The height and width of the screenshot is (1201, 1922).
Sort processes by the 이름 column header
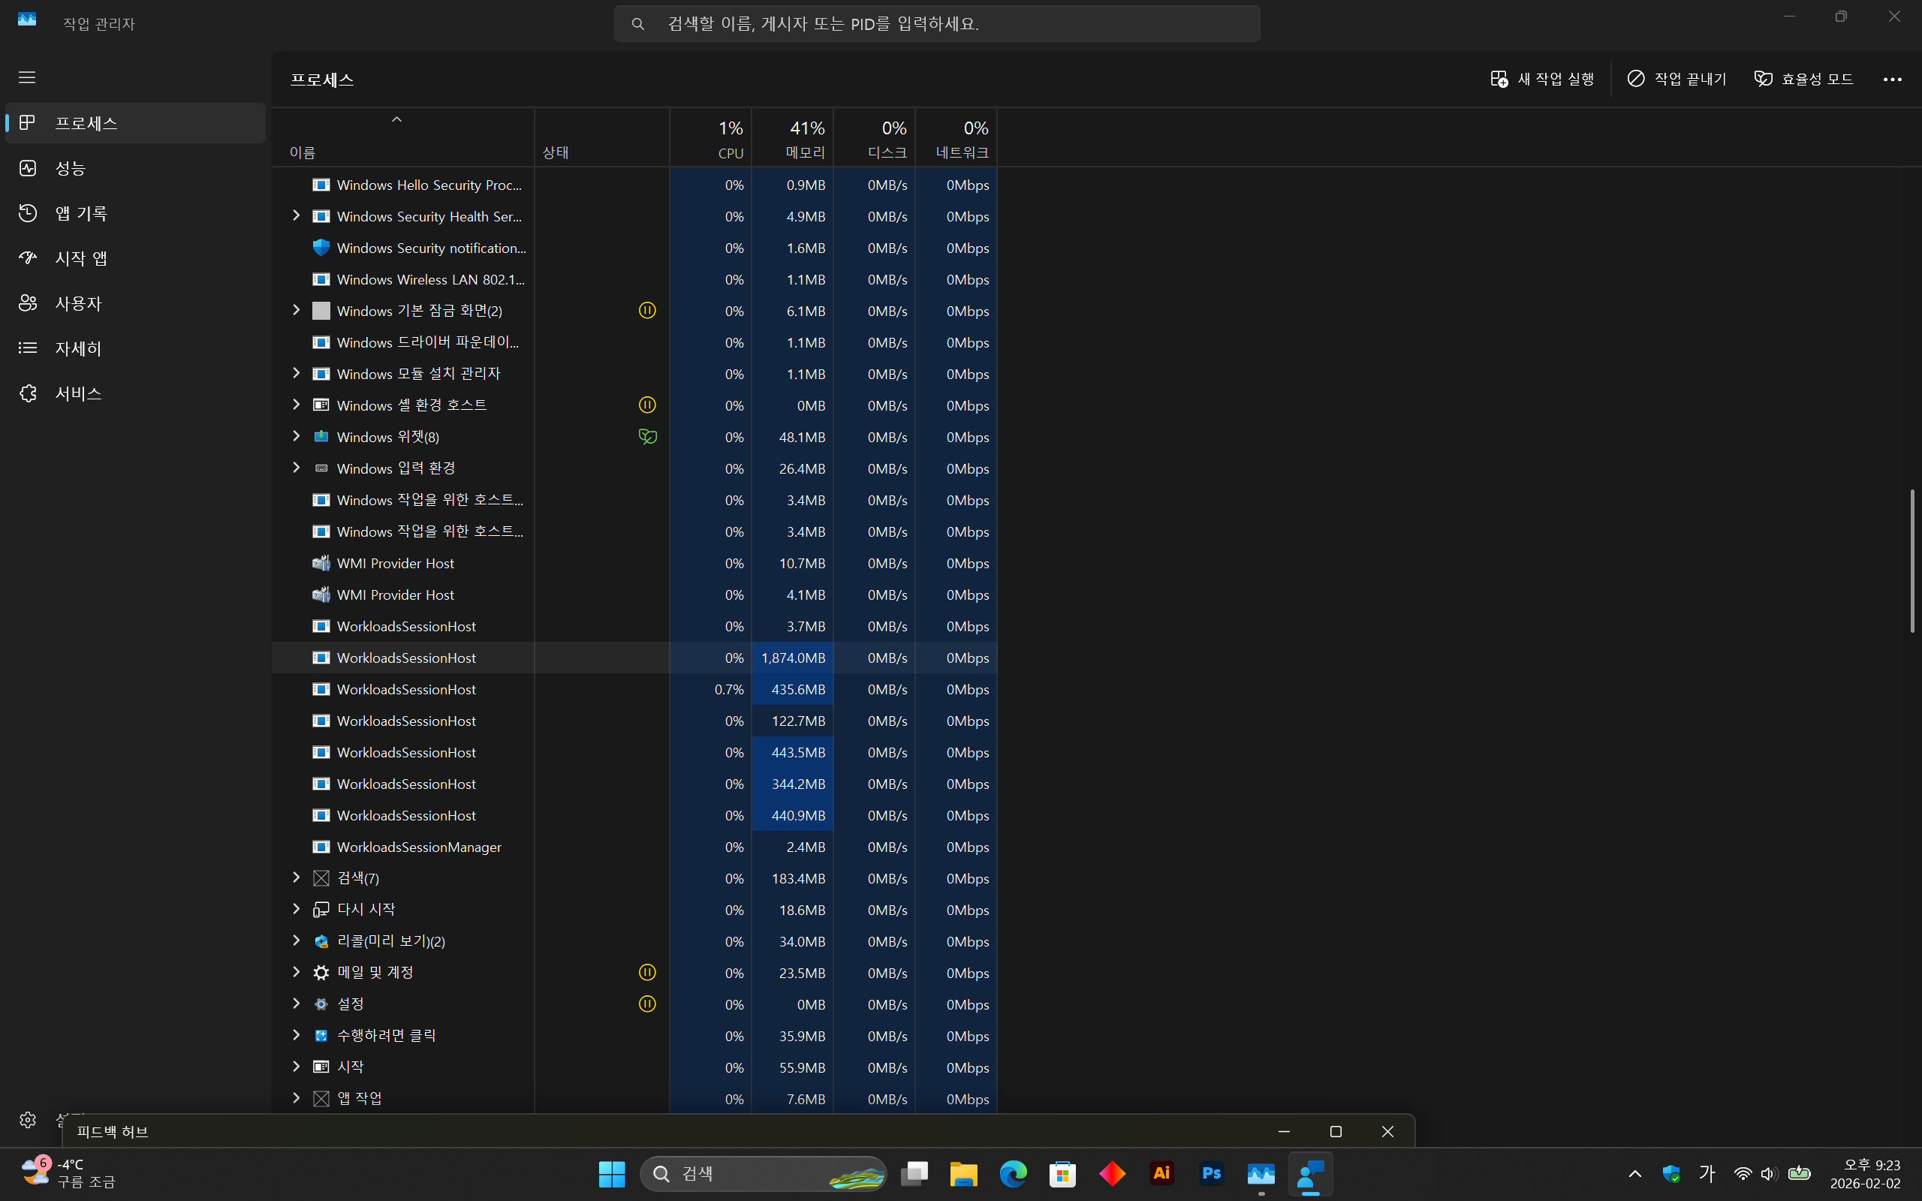[402, 137]
